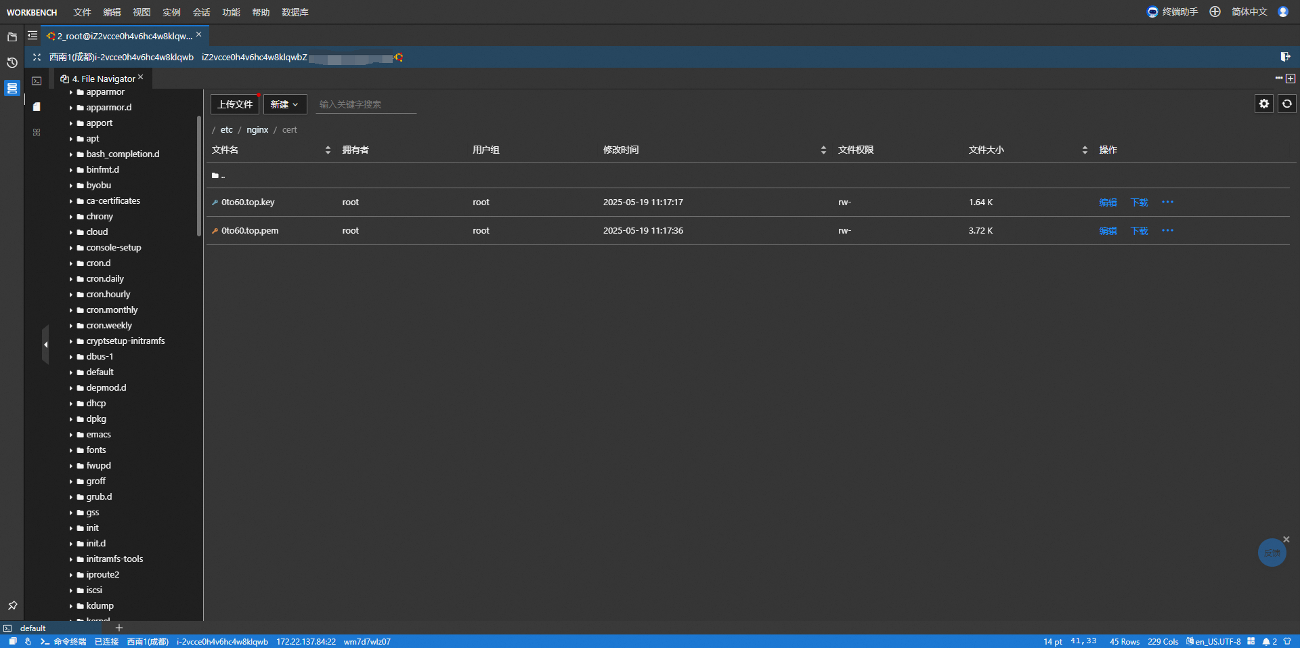The image size is (1300, 648).
Task: Click the notification bell in status bar
Action: [1265, 641]
